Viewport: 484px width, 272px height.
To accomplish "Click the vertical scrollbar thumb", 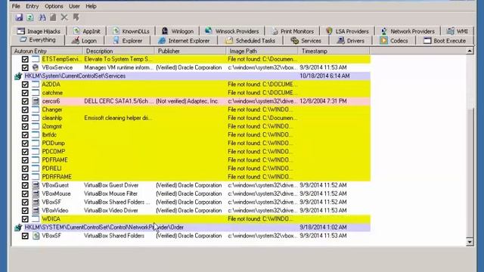I will tap(470, 173).
